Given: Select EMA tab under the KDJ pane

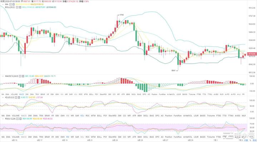Looking at the screenshot, I should pyautogui.click(x=8, y=116).
